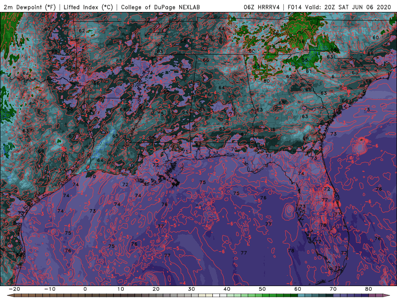
Task: Click the '36' value on the map
Action: (271, 130)
